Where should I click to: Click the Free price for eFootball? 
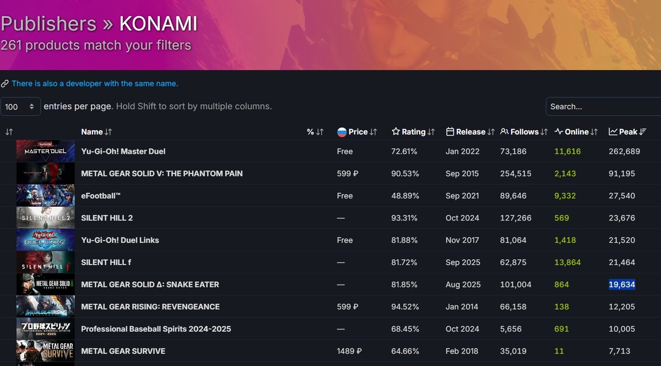[345, 196]
